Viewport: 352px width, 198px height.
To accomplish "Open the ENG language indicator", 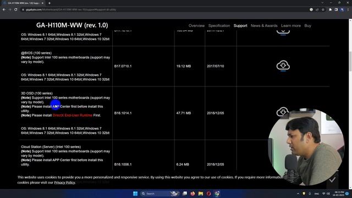I will click(317, 194).
